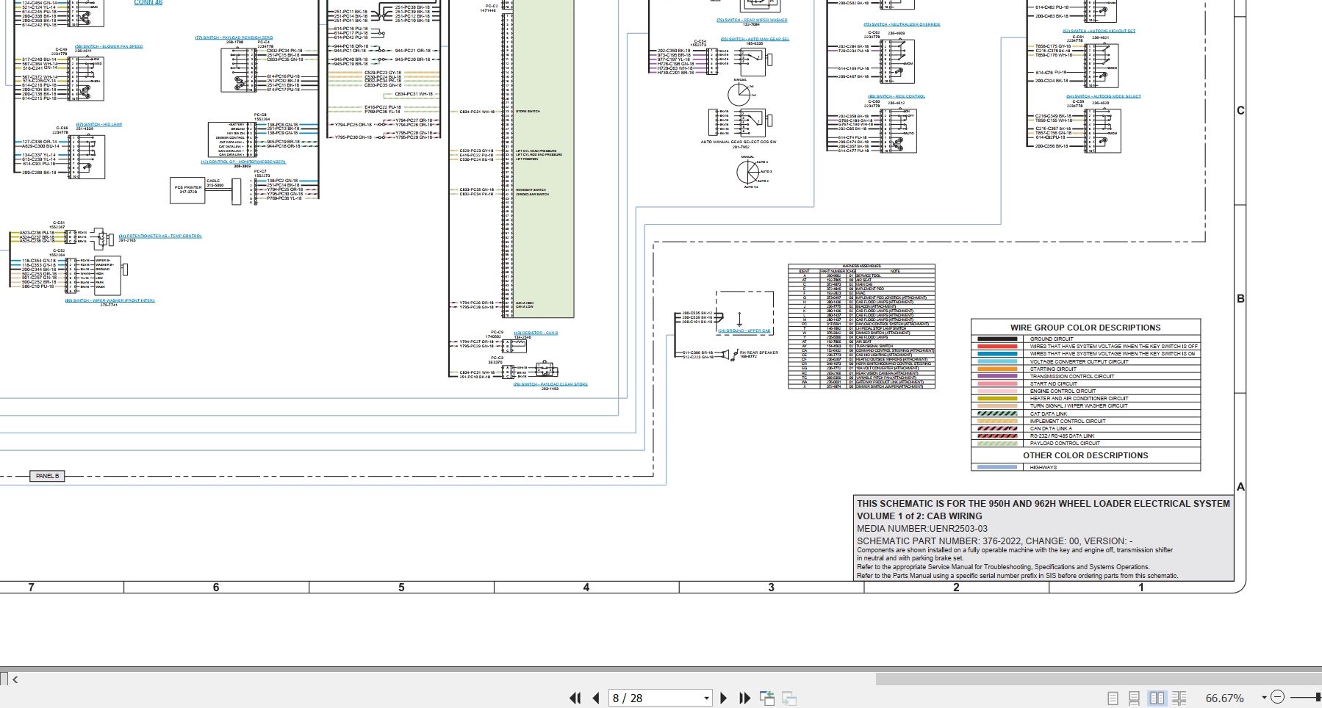This screenshot has height=708, width=1322.
Task: Open the (77) Switch - Payload Reweigh Zero link
Action: (234, 37)
